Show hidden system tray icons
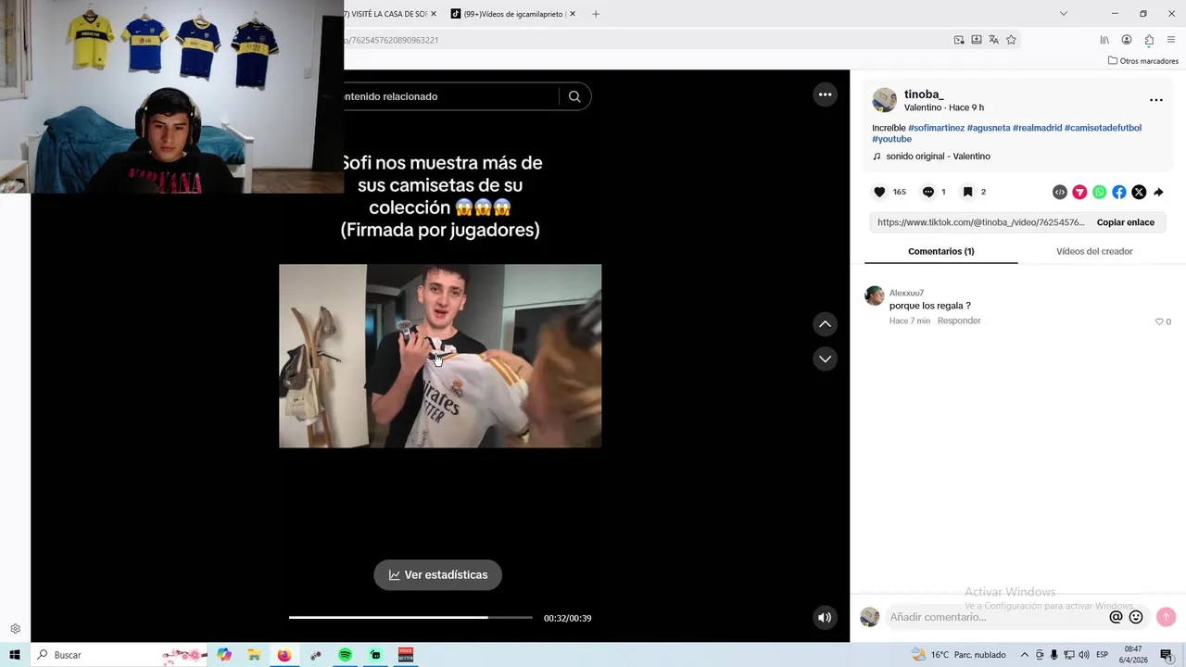 (x=1024, y=655)
